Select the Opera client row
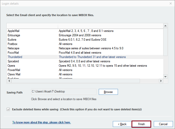 tap(85, 66)
